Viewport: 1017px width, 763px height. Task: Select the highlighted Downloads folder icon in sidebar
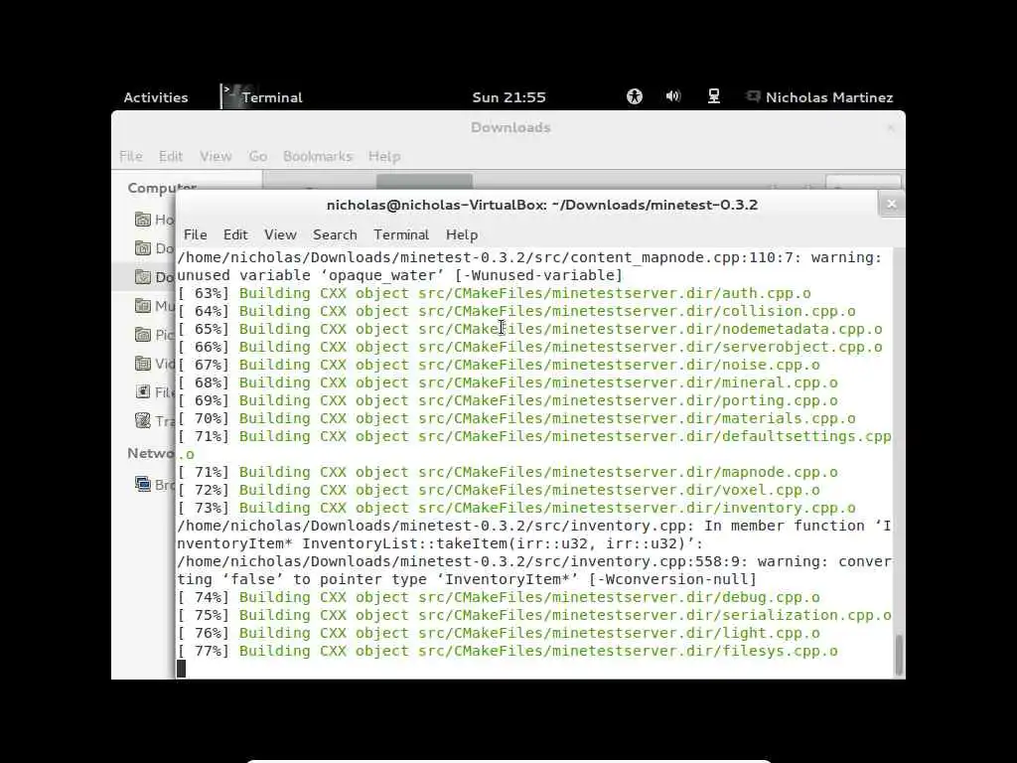(x=143, y=277)
